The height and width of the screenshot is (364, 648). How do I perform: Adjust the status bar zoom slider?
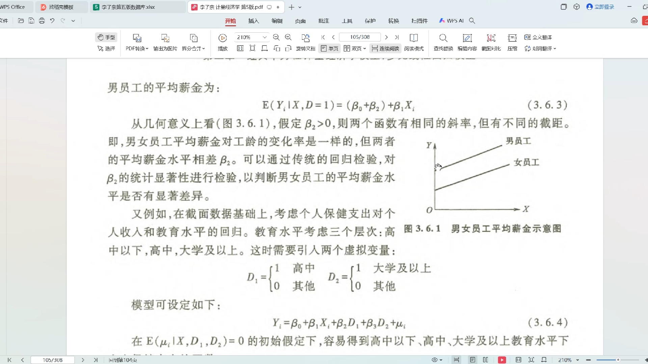[x=618, y=360]
